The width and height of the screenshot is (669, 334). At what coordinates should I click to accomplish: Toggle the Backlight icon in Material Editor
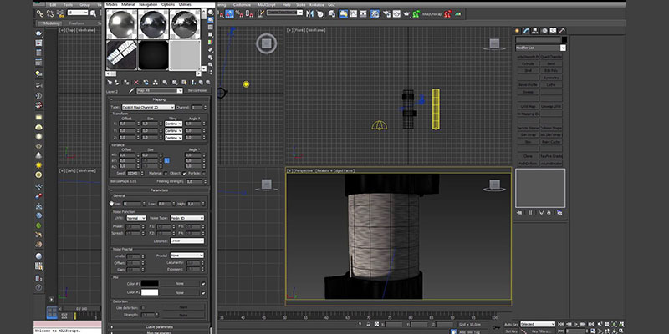(211, 19)
